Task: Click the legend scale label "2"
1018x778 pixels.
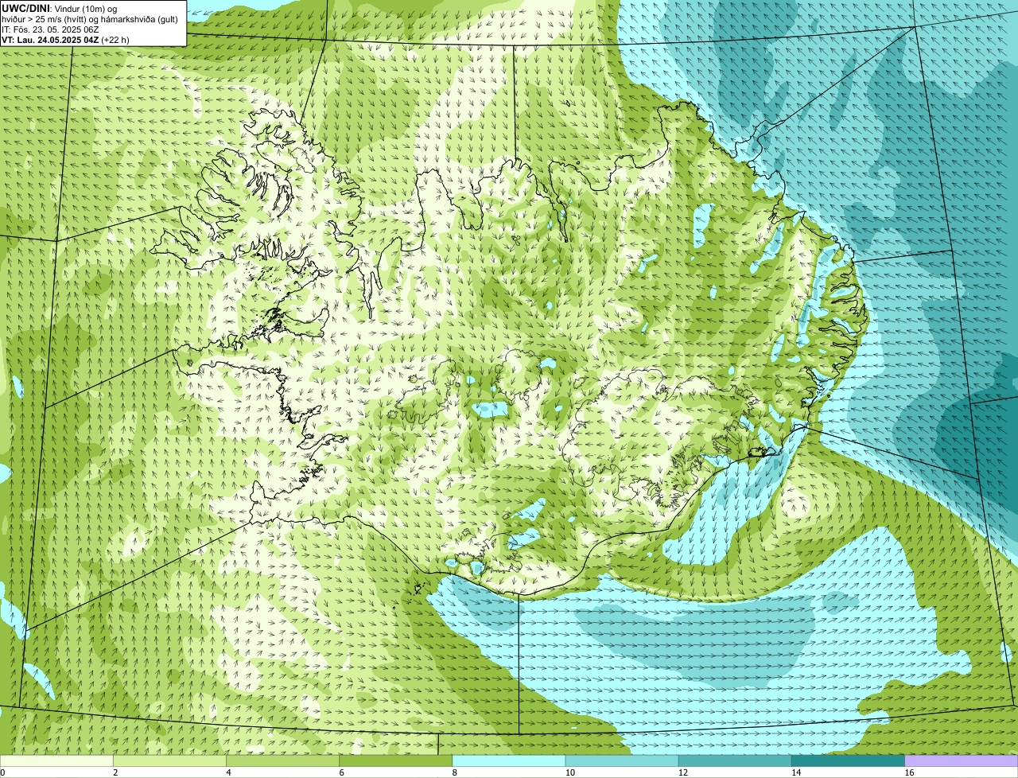Action: pyautogui.click(x=115, y=772)
